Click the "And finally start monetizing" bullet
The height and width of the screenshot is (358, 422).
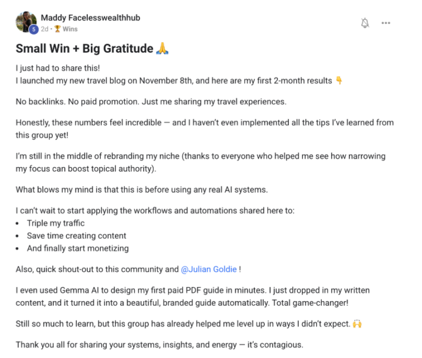click(x=77, y=248)
